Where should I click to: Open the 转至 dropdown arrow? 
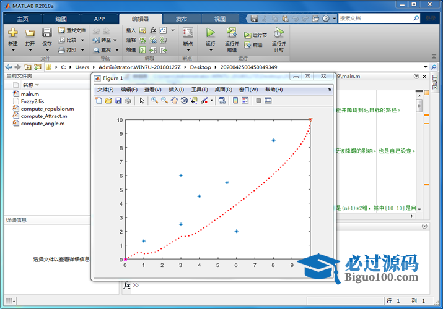tap(115, 40)
